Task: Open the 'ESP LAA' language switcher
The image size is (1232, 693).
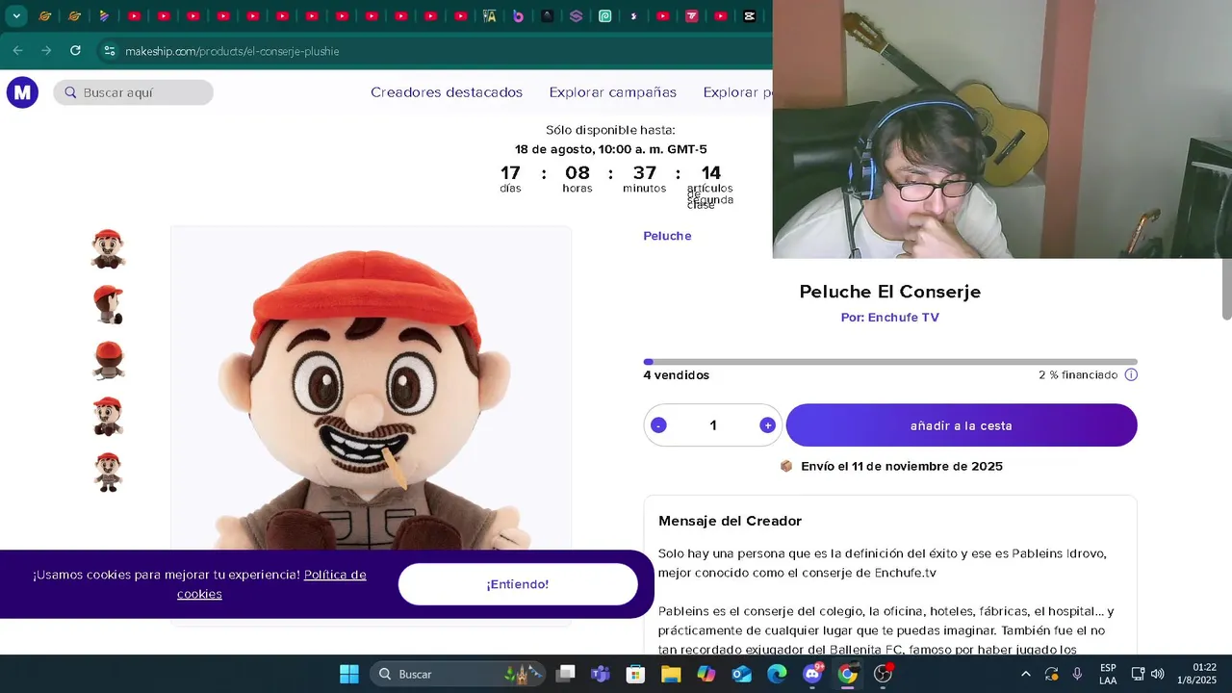Action: click(1108, 674)
